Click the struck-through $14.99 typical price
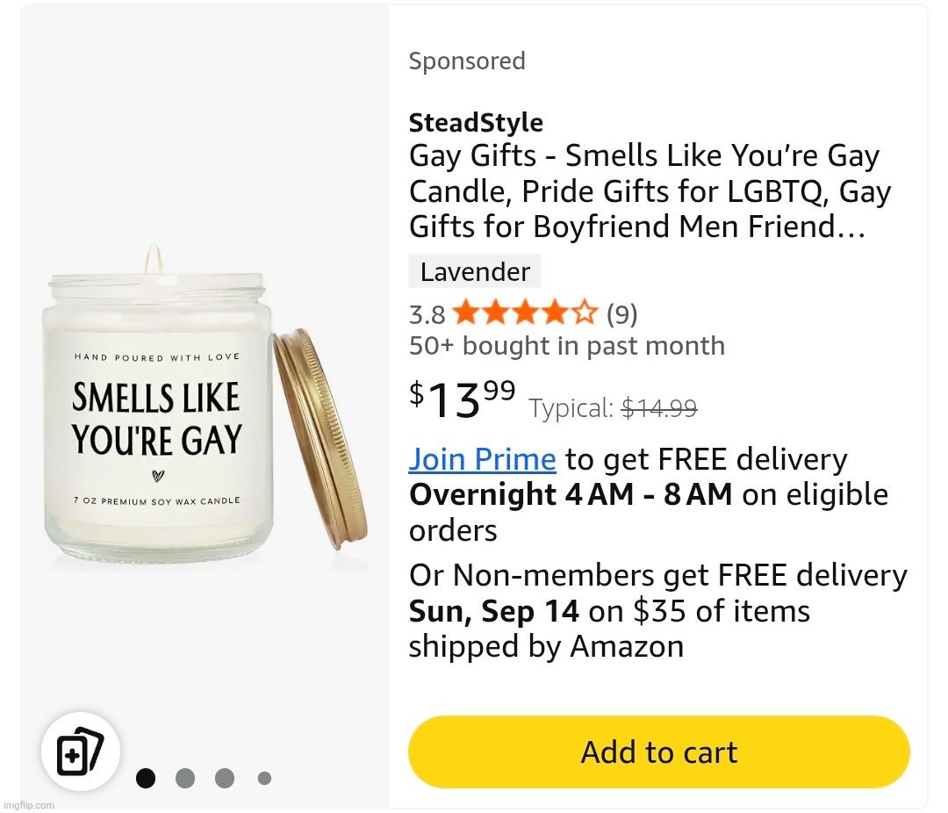The width and height of the screenshot is (948, 813). pyautogui.click(x=658, y=408)
